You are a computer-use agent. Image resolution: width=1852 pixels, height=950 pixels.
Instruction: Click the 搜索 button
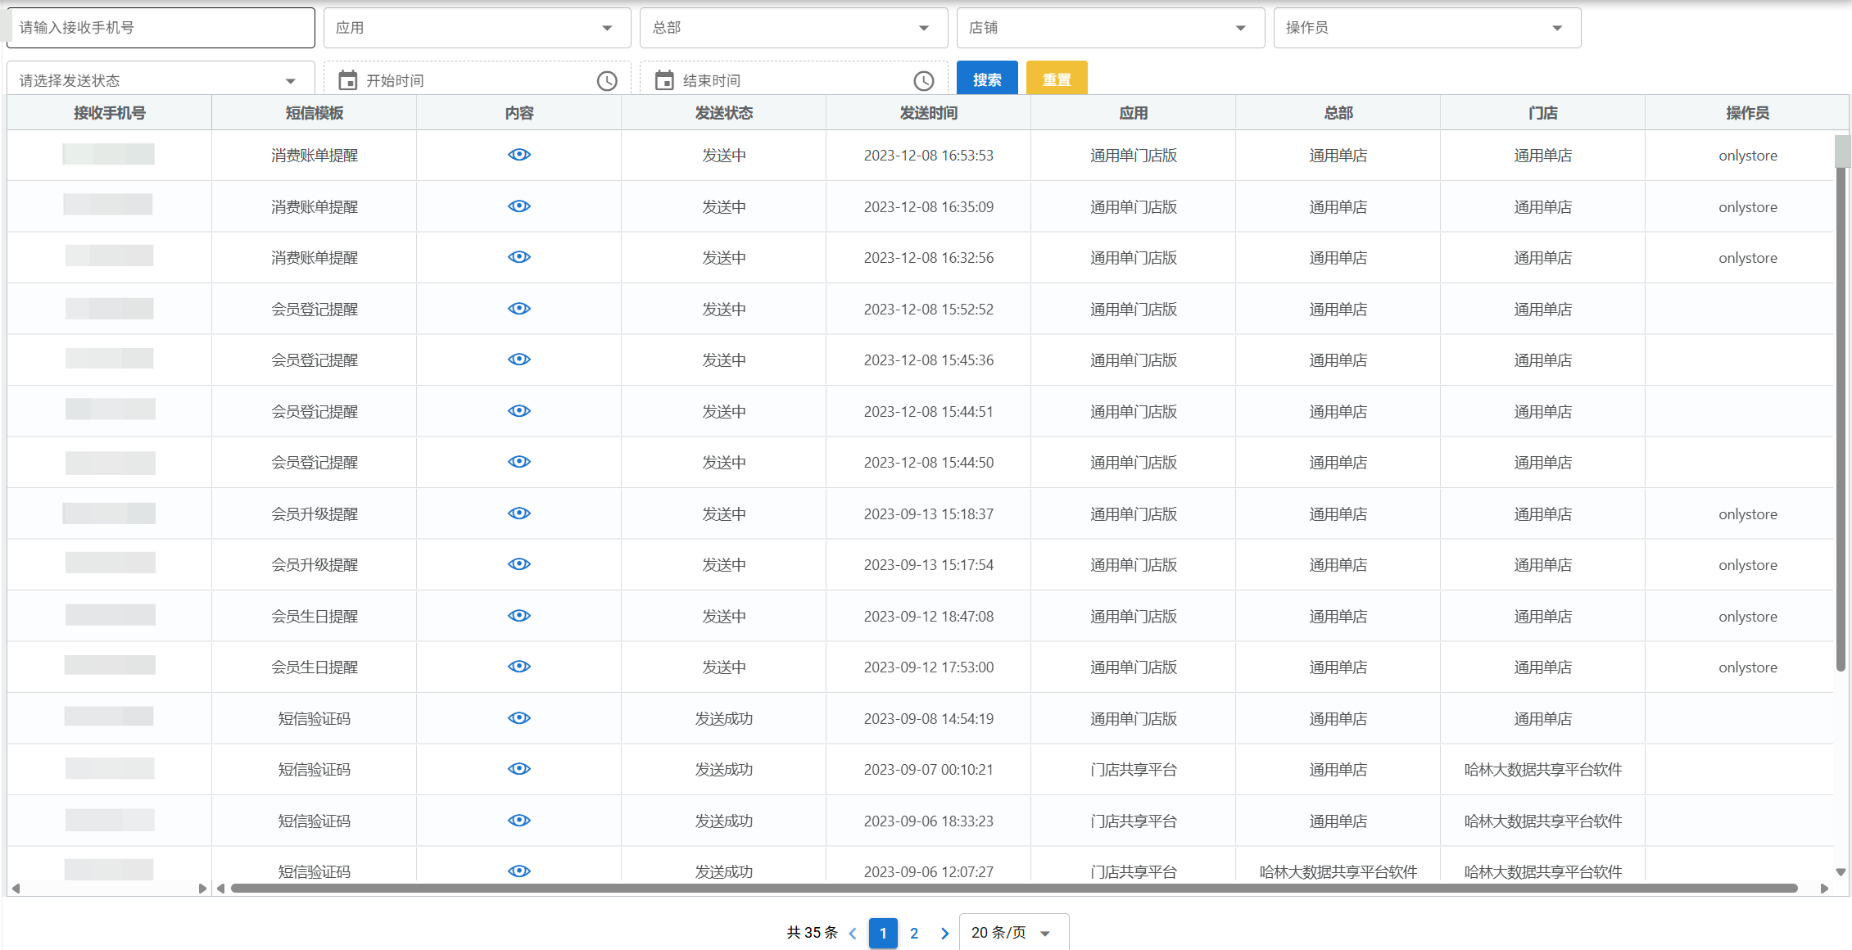[x=987, y=79]
